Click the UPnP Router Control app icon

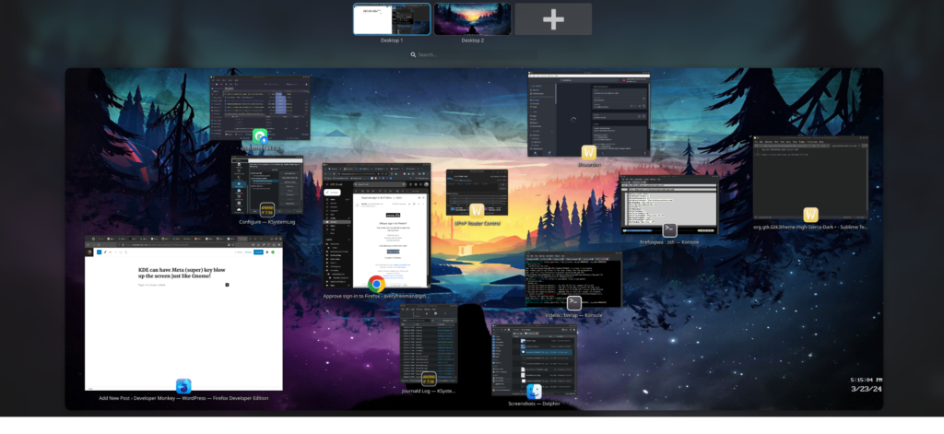click(477, 211)
